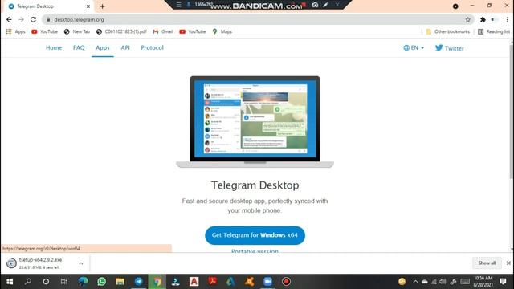Go to the Home page tab
Viewport: 514px width, 289px height.
54,48
